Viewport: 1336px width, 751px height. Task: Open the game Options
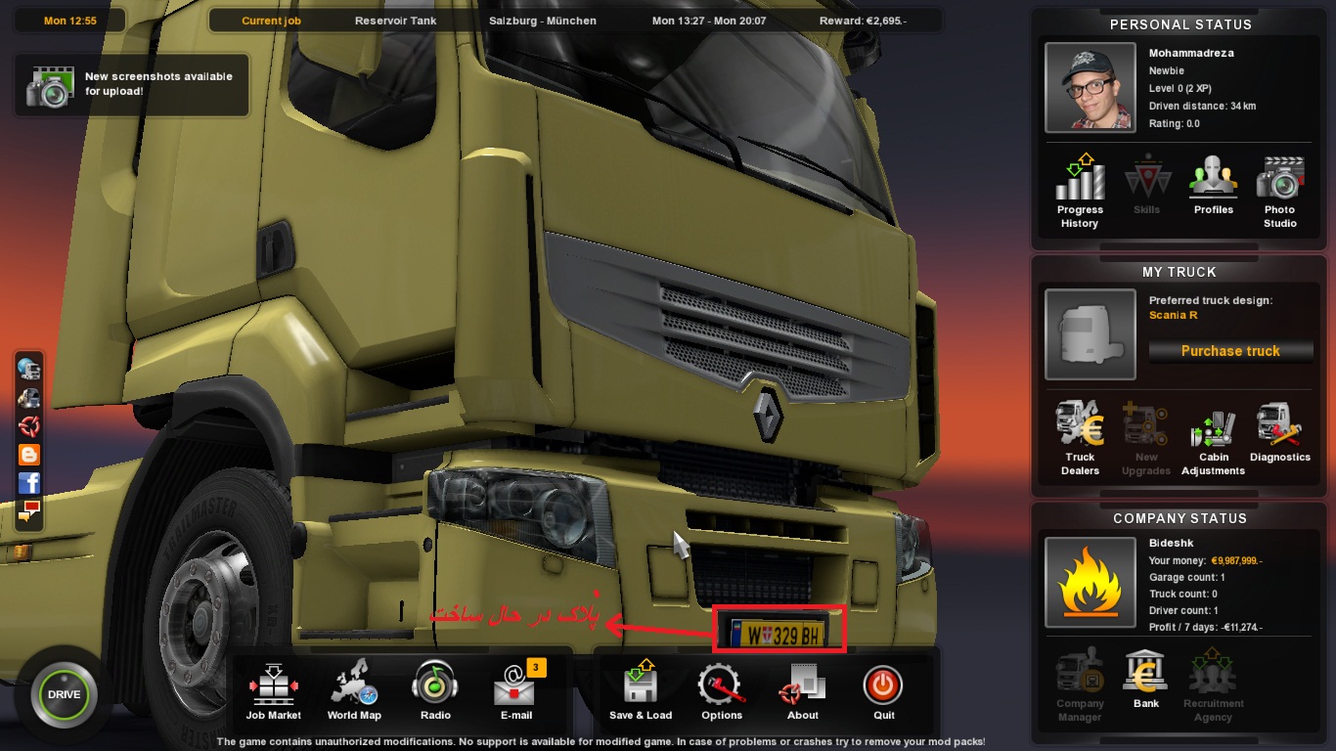coord(722,688)
